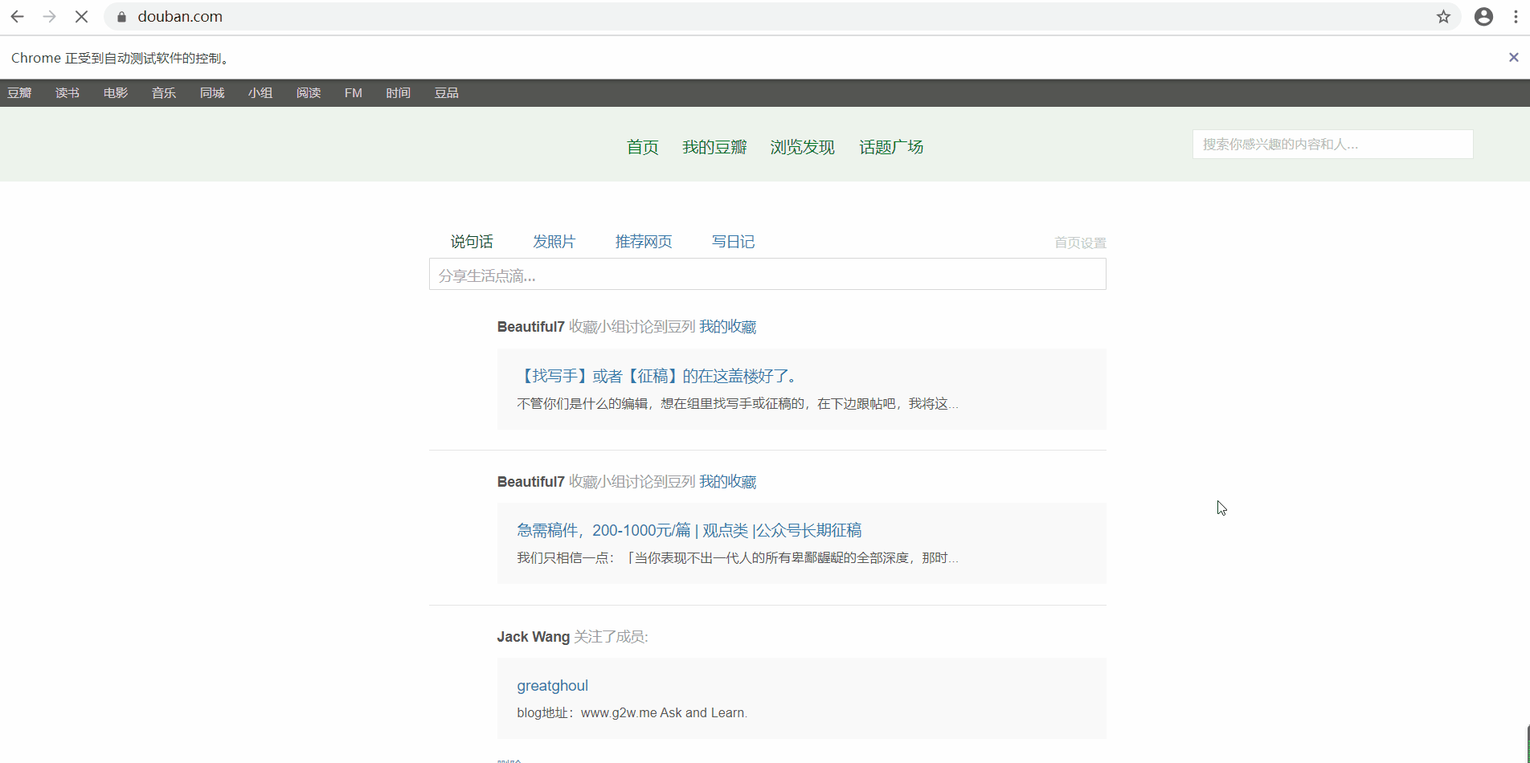Open 电影 in the top navigation
The height and width of the screenshot is (763, 1530).
tap(116, 93)
